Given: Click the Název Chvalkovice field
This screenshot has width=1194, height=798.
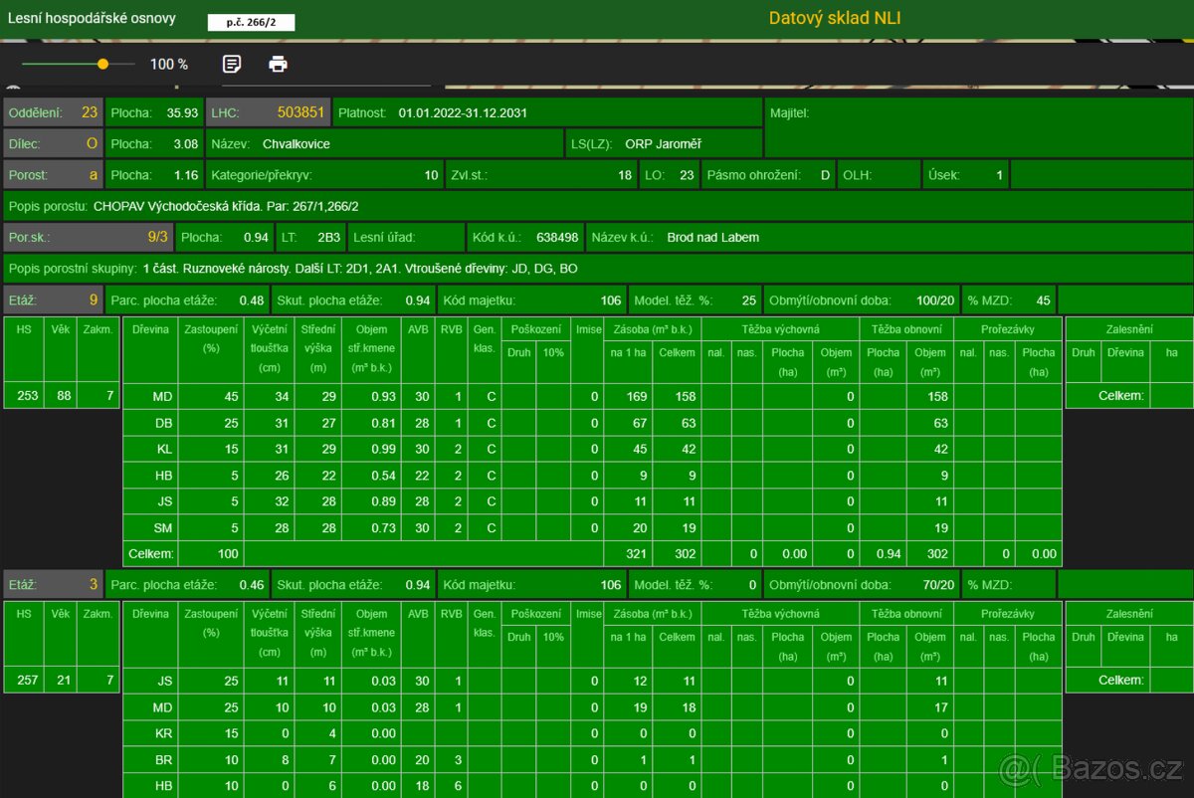Looking at the screenshot, I should [385, 143].
